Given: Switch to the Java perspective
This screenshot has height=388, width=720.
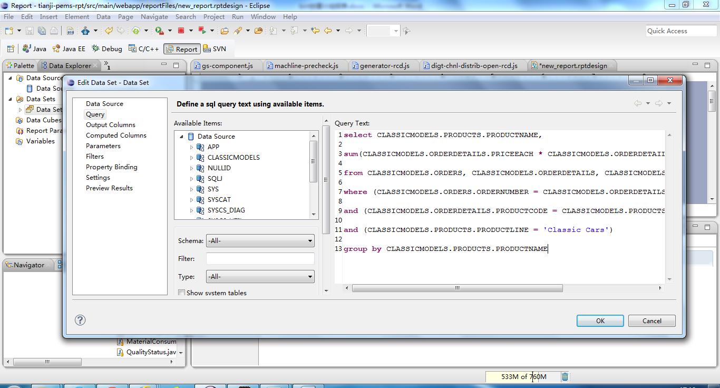Looking at the screenshot, I should click(34, 48).
